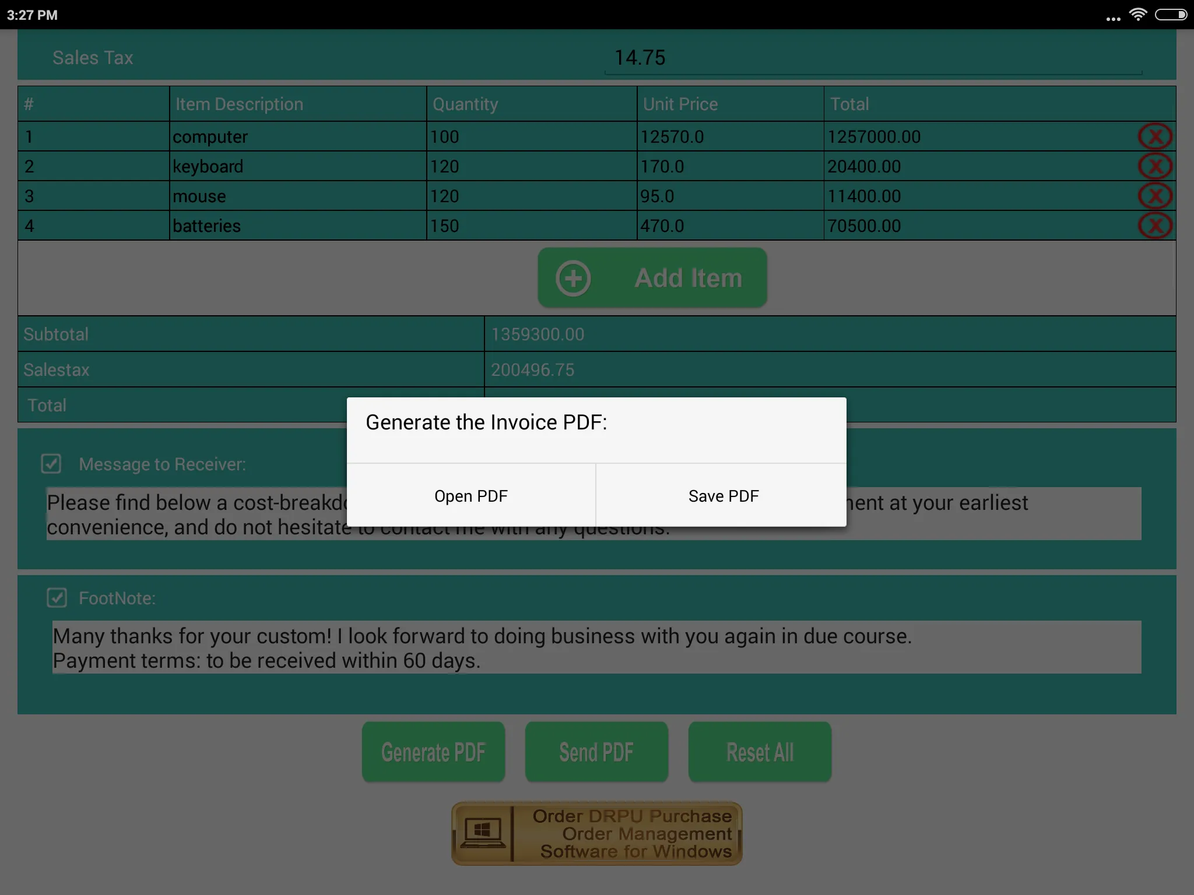The width and height of the screenshot is (1194, 895).
Task: Select Open PDF option
Action: point(471,495)
